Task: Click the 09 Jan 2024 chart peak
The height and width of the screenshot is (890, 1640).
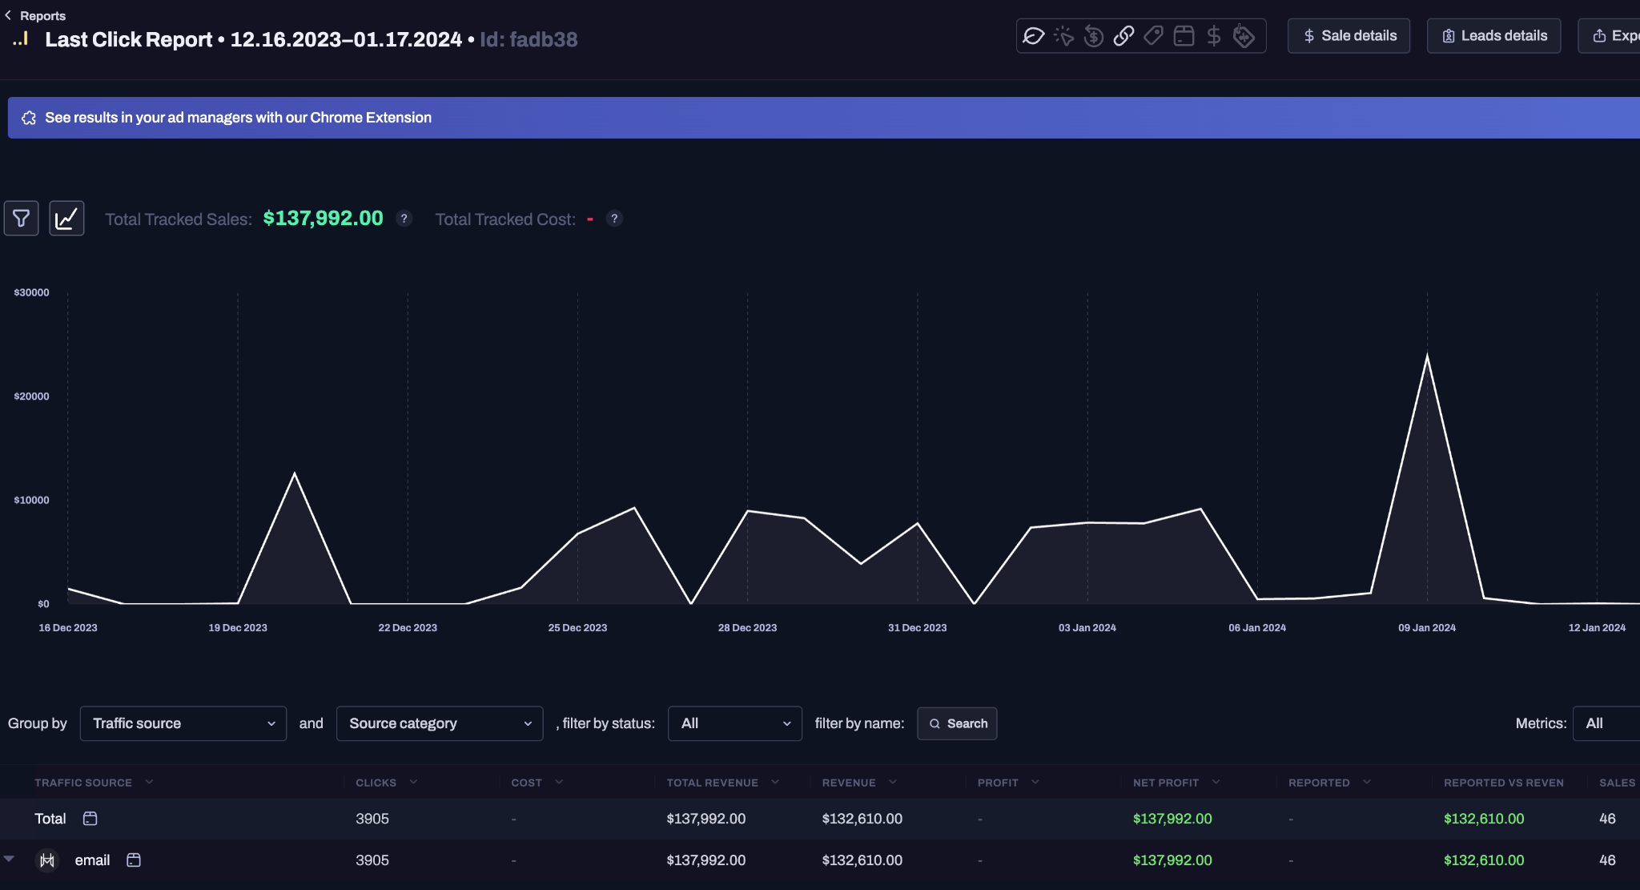Action: click(1427, 356)
